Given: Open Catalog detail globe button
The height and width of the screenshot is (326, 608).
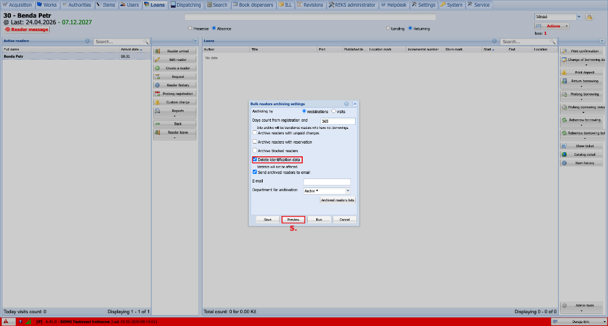Looking at the screenshot, I should (x=582, y=154).
